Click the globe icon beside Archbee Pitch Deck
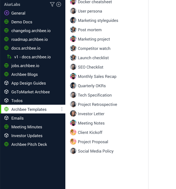176x189 pixels. (x=6, y=144)
